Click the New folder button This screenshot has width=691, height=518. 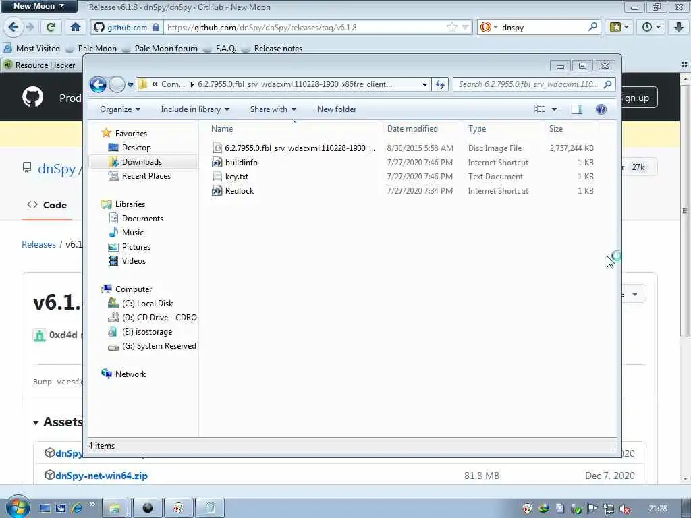337,109
